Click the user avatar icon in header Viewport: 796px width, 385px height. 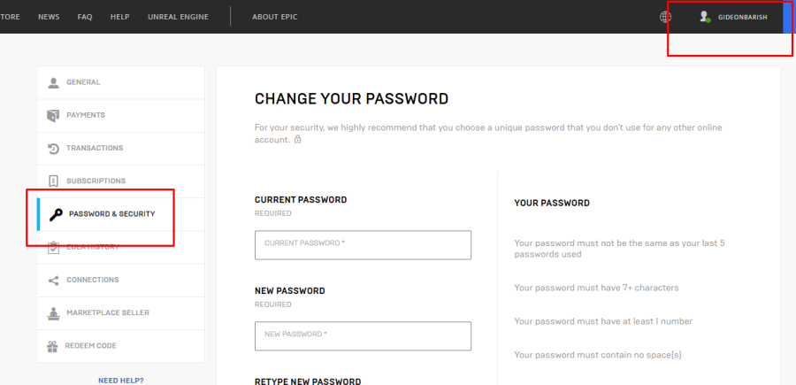point(705,17)
